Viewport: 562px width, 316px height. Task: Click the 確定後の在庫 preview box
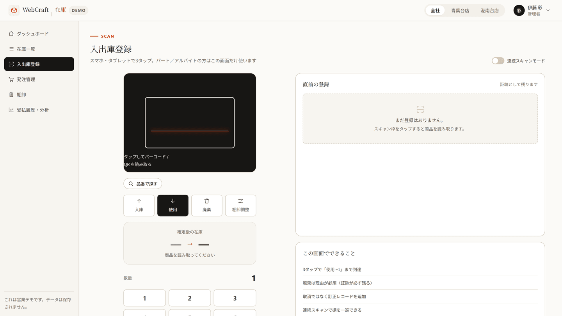tap(190, 243)
